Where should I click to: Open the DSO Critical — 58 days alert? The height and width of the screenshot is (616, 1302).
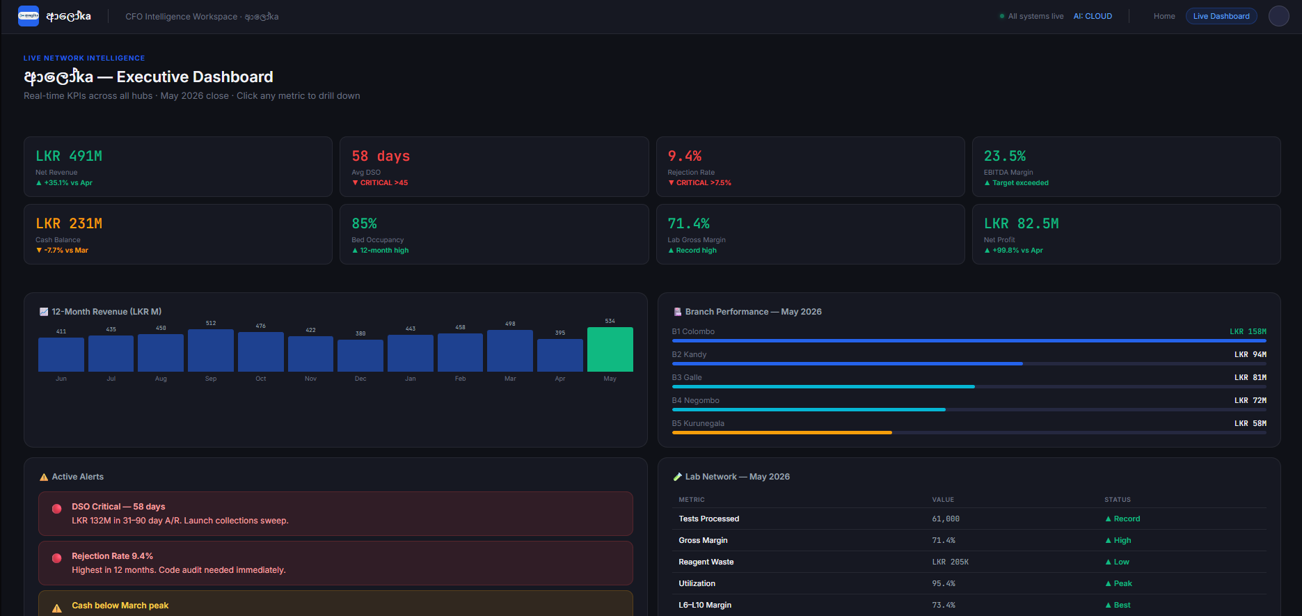click(335, 514)
